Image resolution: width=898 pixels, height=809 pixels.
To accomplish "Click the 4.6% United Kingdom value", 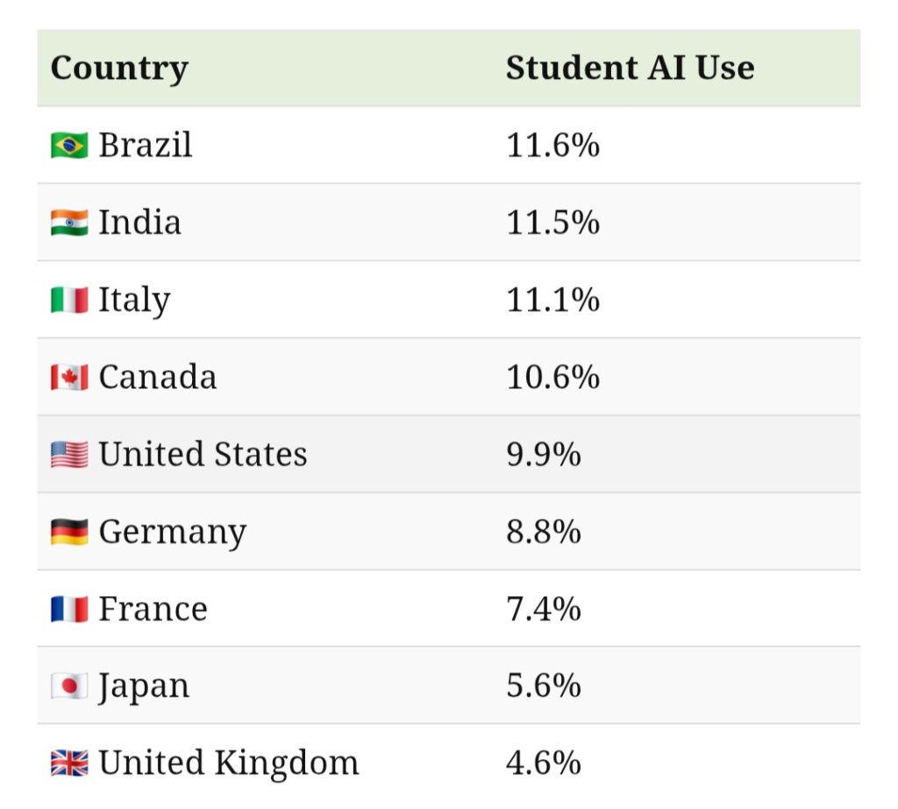I will click(x=543, y=763).
